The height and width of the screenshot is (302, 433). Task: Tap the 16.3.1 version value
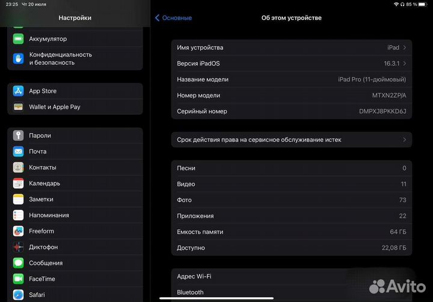point(392,64)
